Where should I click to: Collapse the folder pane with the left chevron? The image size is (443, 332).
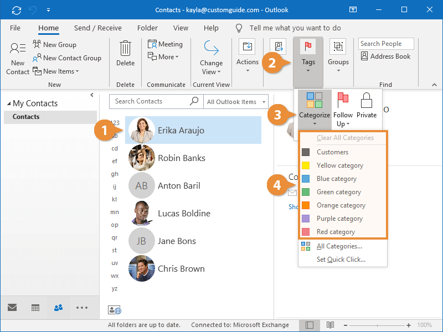coord(92,95)
